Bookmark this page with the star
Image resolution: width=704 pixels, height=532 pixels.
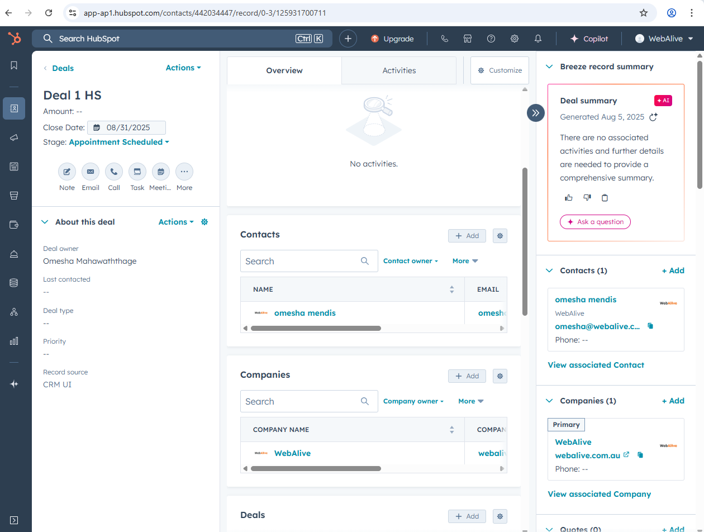click(x=644, y=13)
